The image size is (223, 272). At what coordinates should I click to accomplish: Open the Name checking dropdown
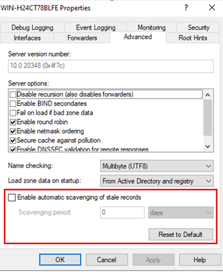coord(157,166)
